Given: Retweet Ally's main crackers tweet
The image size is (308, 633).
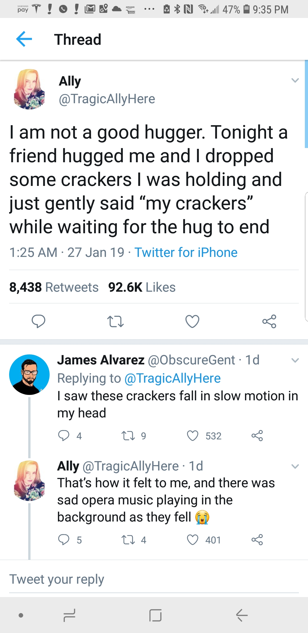Looking at the screenshot, I should click(115, 321).
